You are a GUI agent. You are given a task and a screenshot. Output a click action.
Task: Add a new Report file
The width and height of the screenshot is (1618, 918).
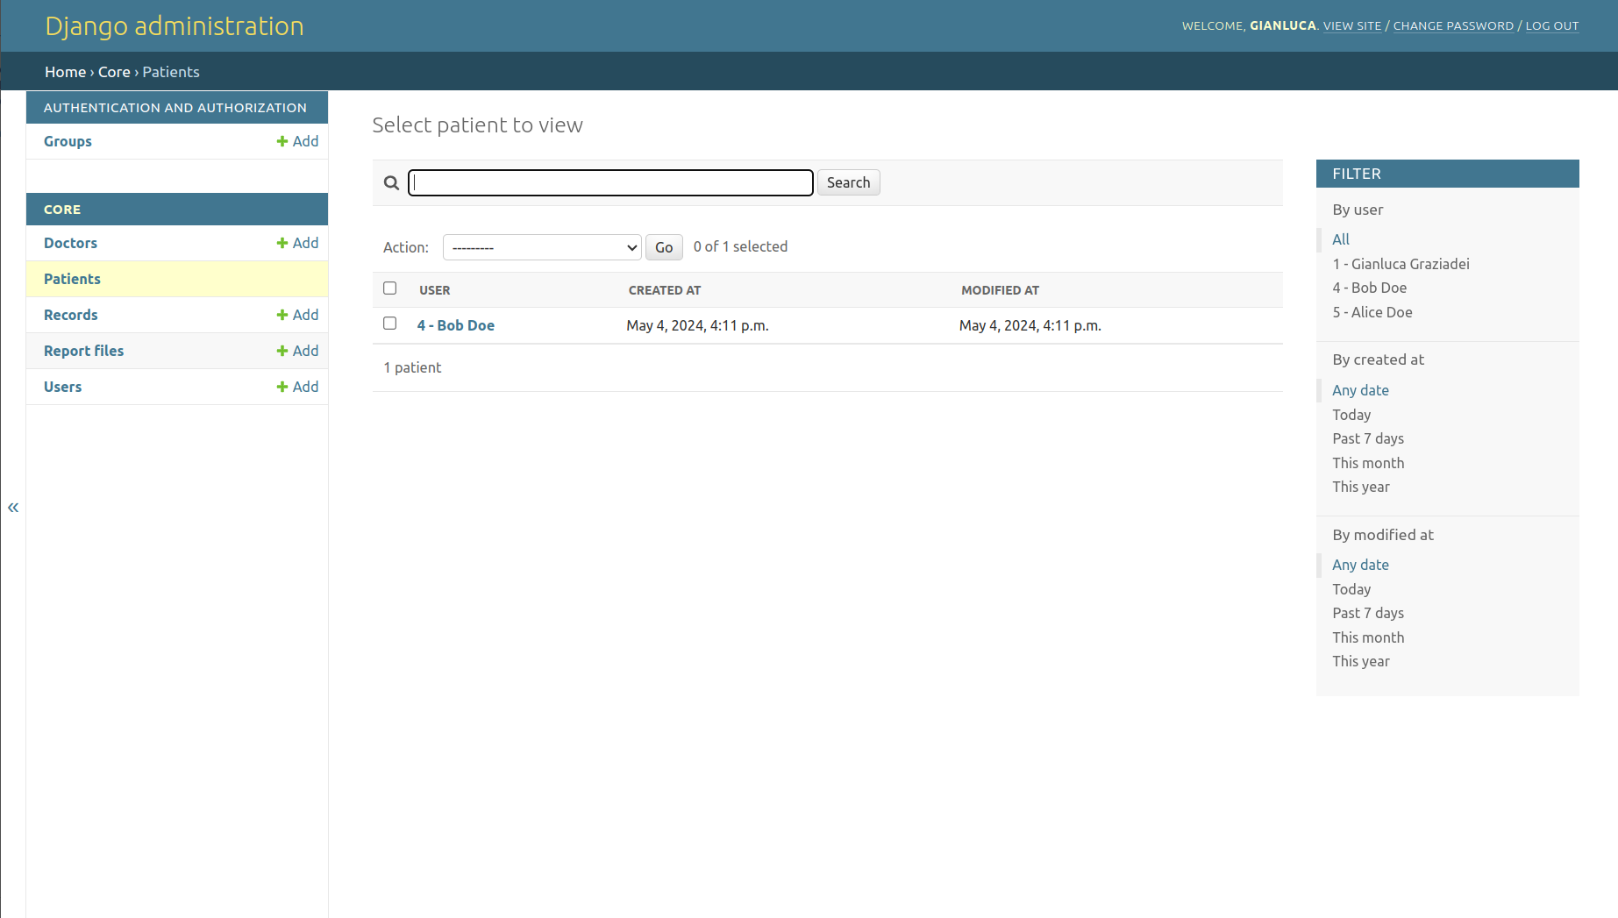[297, 351]
